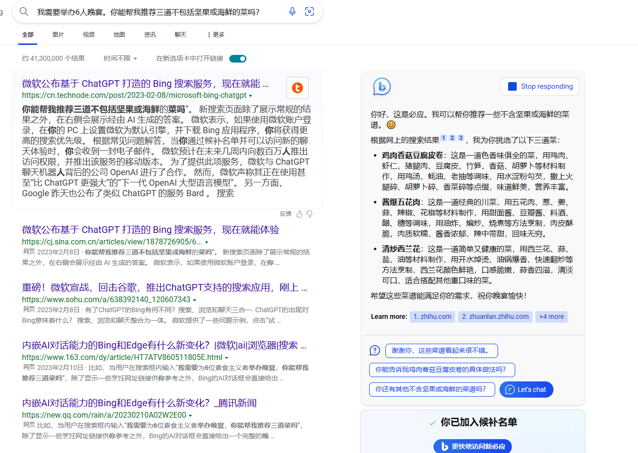Expand the +4 more sources
Viewport: 638px width, 453px height.
(x=552, y=316)
